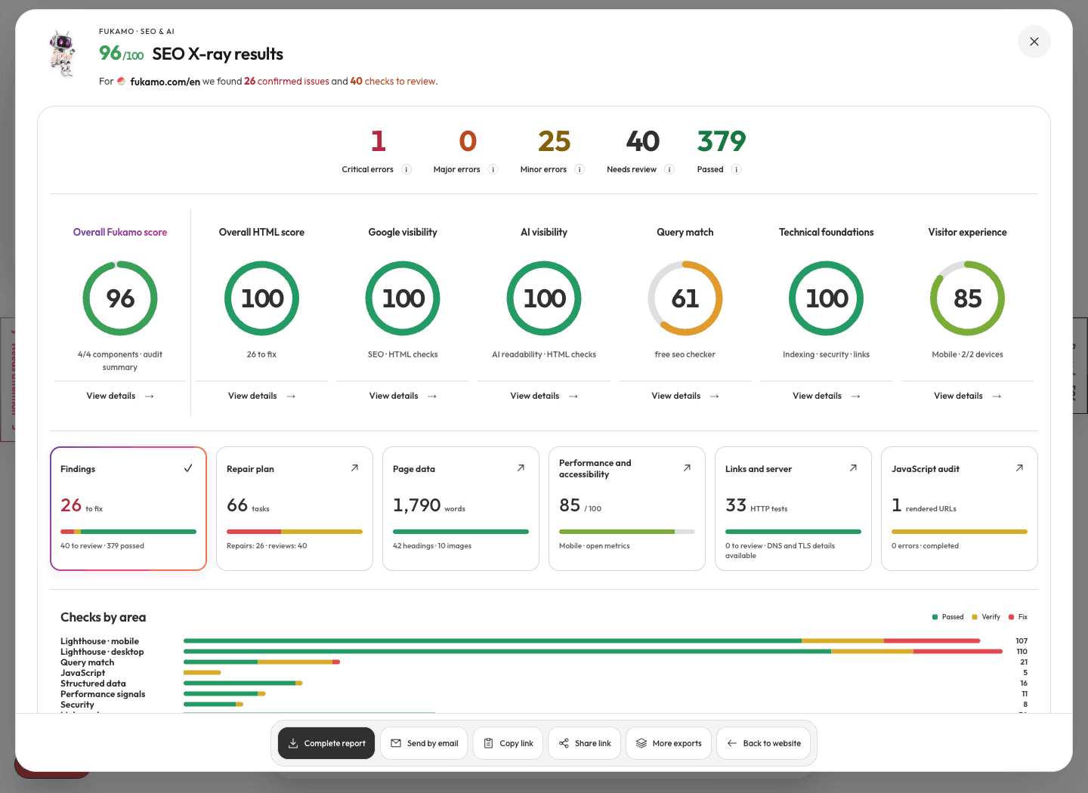
Task: Open info icon beside Major errors
Action: 493,169
